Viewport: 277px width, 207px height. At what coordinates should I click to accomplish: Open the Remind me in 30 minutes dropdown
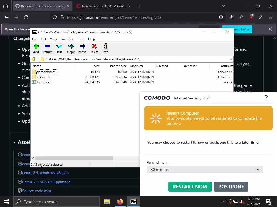[x=205, y=170]
